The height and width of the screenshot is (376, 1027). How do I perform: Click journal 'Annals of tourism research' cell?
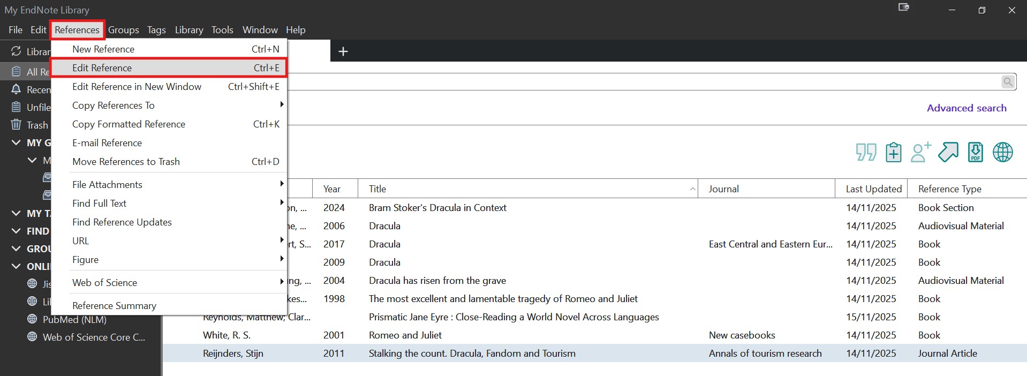pos(765,353)
